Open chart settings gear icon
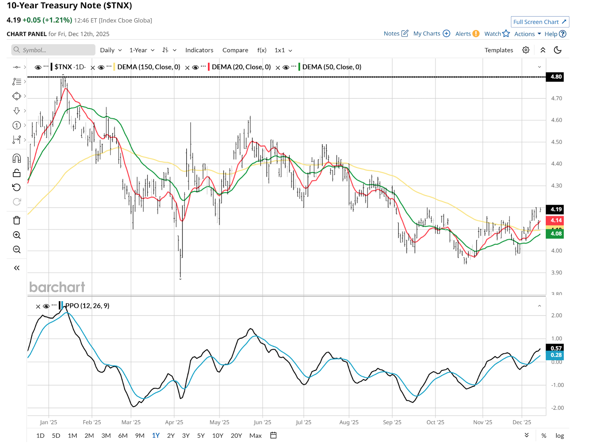Screen dimensions: 589x445 point(526,50)
